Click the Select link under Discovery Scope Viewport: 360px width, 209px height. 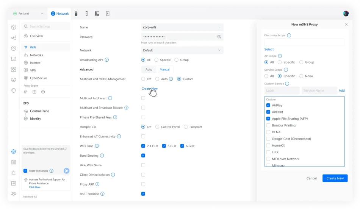tap(269, 49)
